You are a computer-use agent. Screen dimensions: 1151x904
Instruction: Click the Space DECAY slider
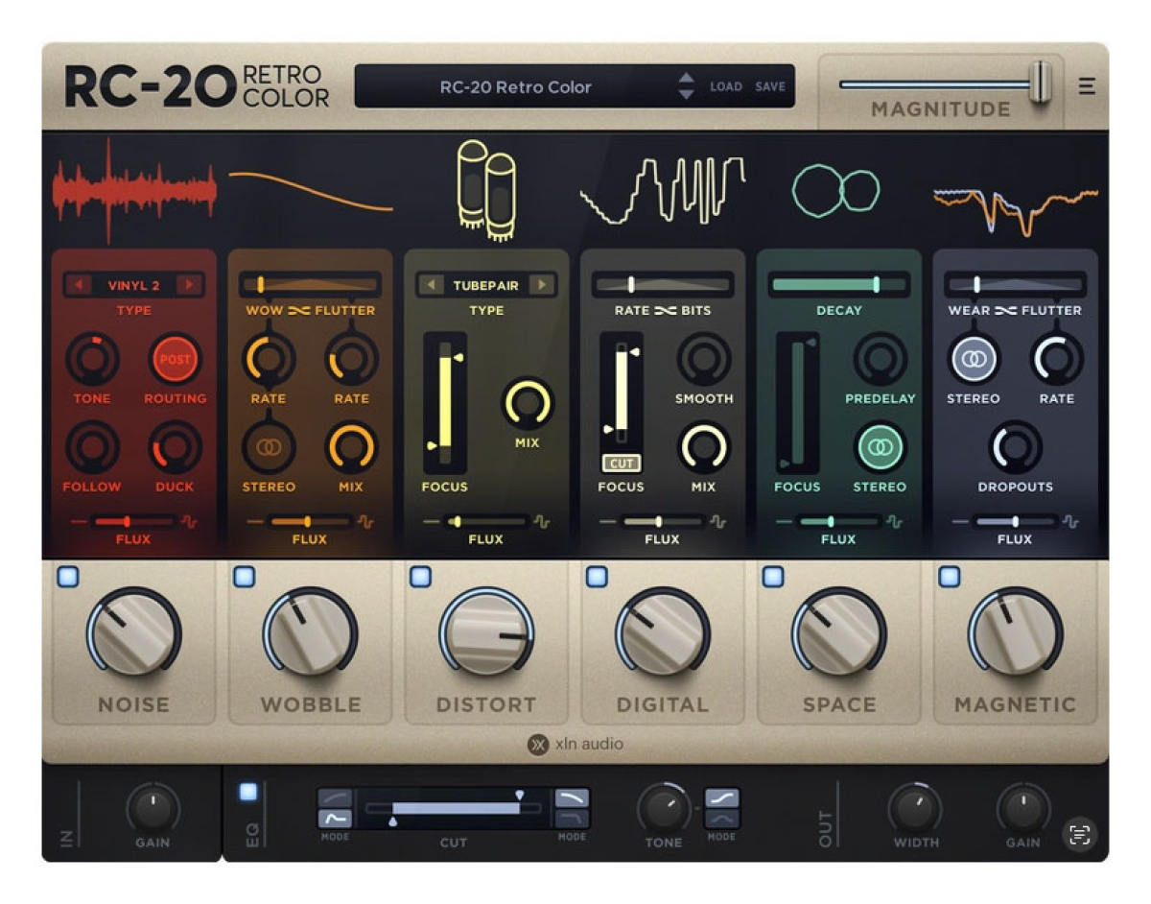click(838, 284)
